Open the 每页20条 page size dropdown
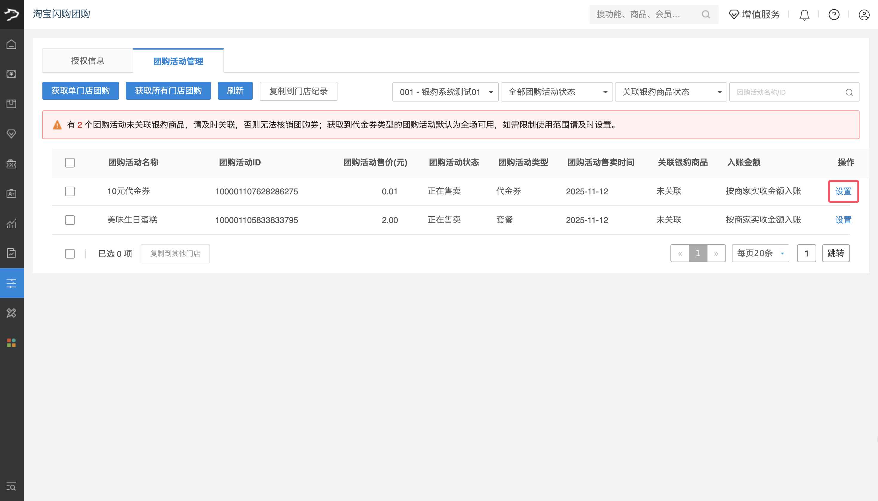 [x=760, y=253]
